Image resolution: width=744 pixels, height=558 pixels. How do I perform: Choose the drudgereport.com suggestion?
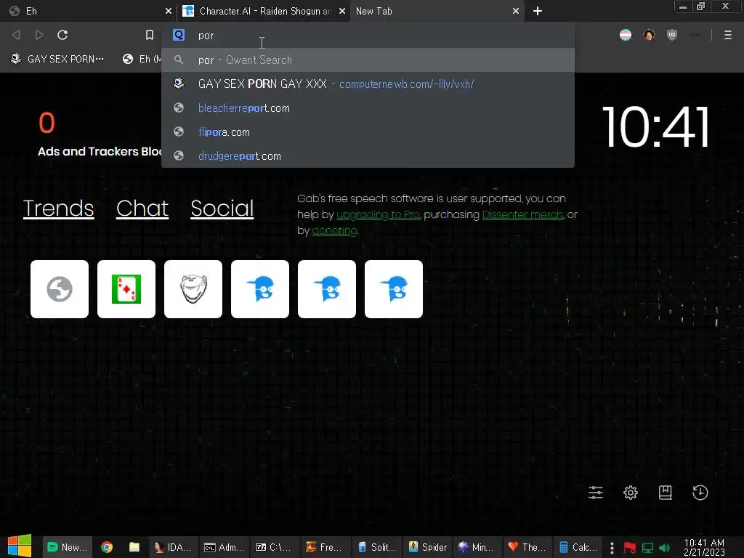click(x=368, y=156)
